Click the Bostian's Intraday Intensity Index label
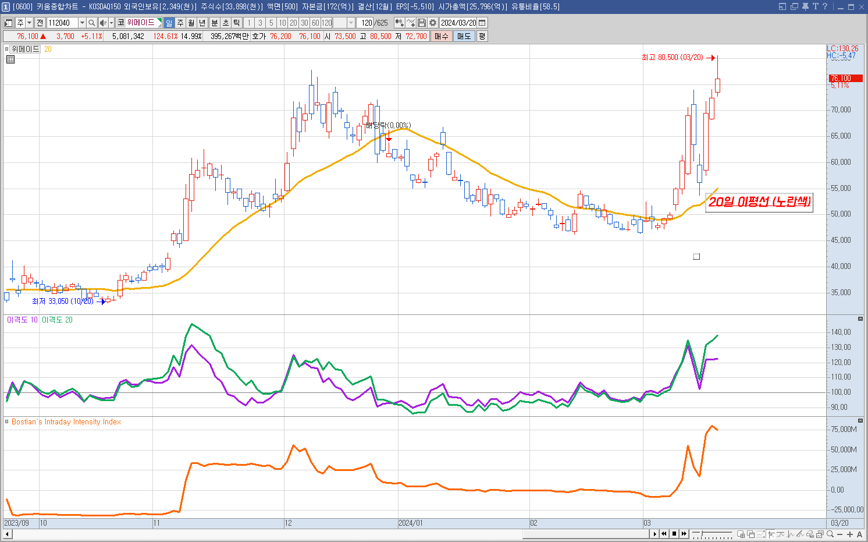The image size is (868, 542). click(x=66, y=421)
